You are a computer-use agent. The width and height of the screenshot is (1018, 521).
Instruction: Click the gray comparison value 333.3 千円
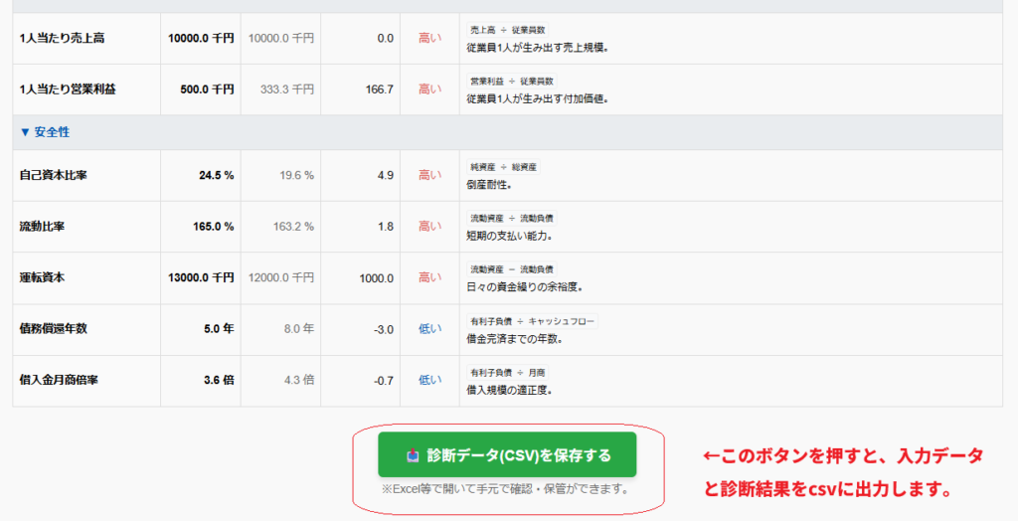[x=287, y=89]
